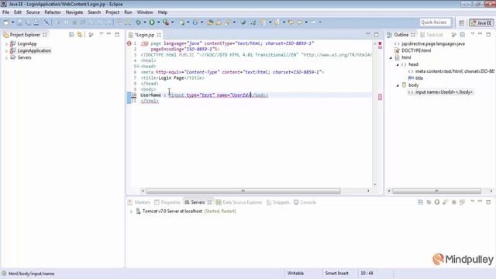Maximize the Project Explorer panel
The width and height of the screenshot is (496, 279).
(x=117, y=34)
